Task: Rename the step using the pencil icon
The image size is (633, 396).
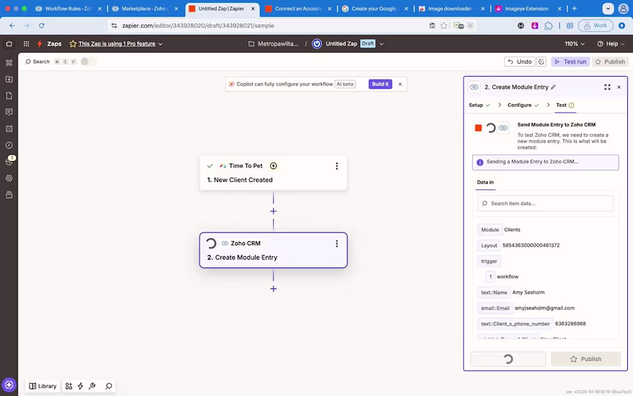Action: [553, 86]
